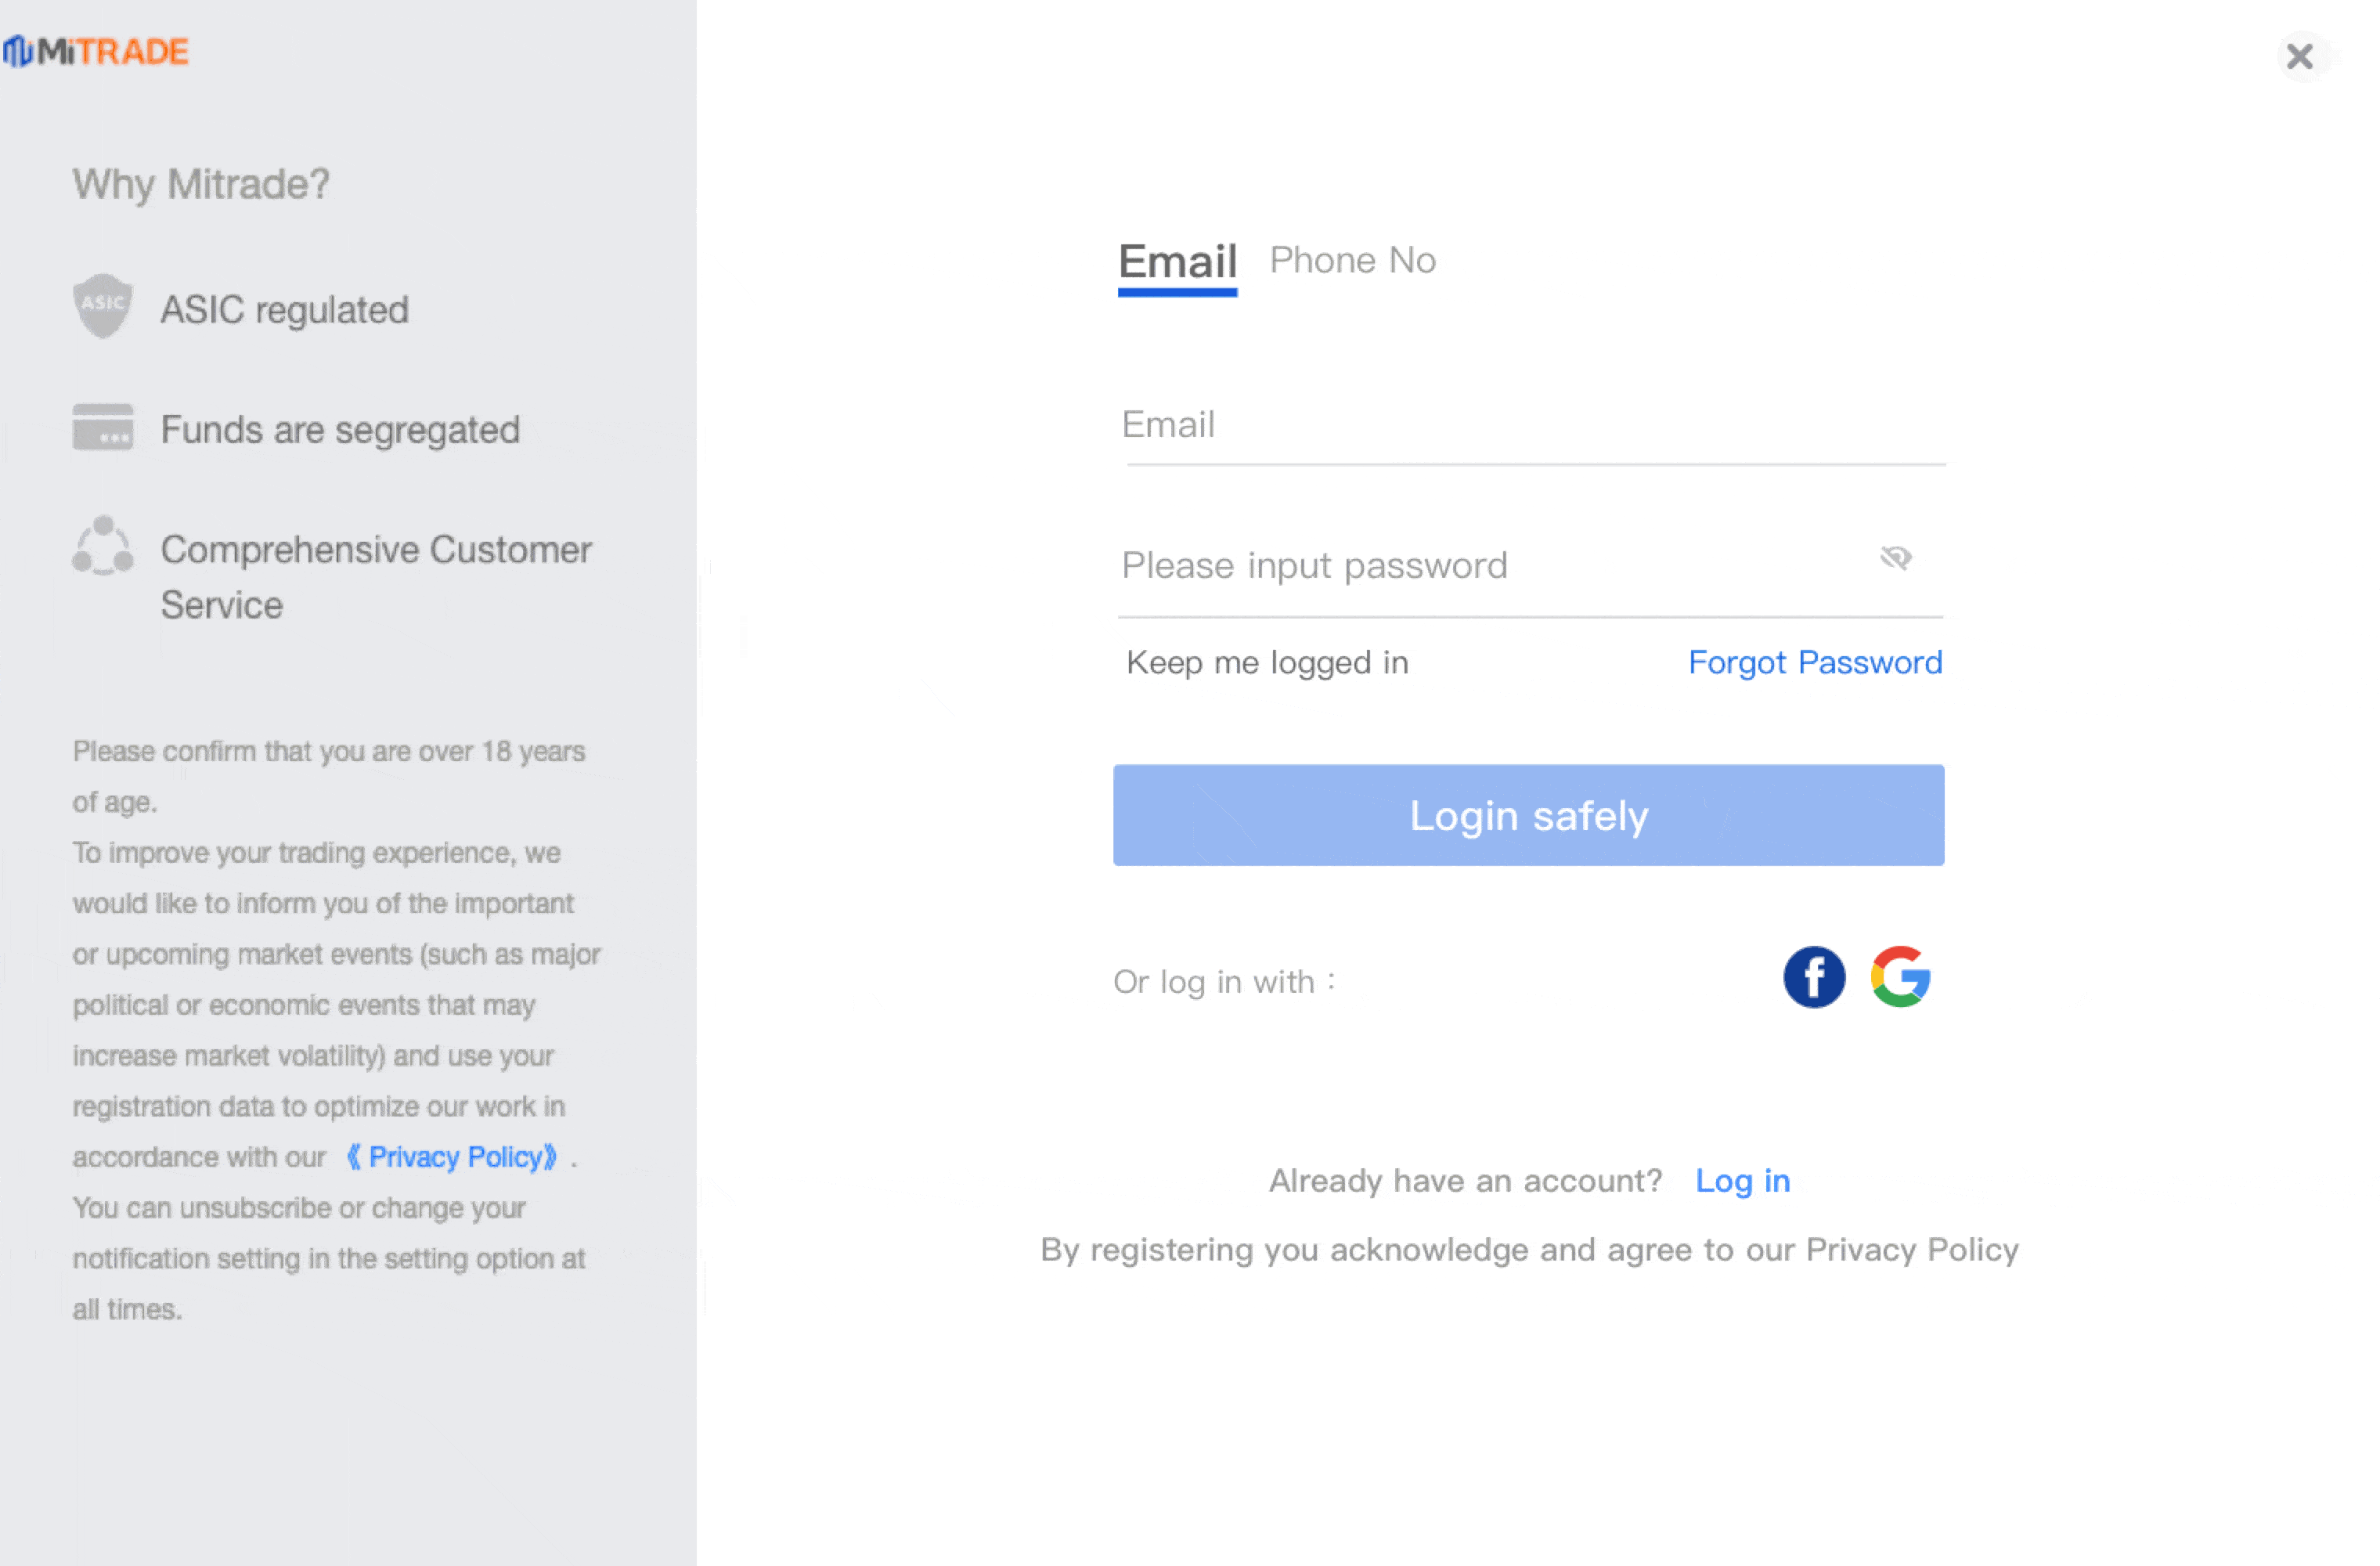Open the Forgot Password link
The image size is (2380, 1566).
click(1814, 662)
